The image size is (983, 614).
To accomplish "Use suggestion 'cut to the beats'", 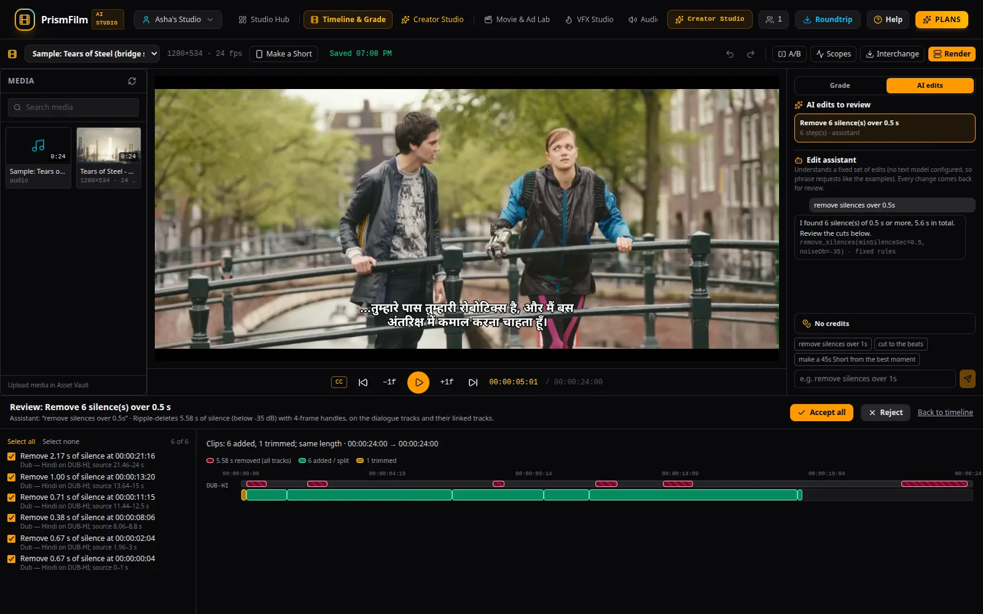I will click(901, 344).
